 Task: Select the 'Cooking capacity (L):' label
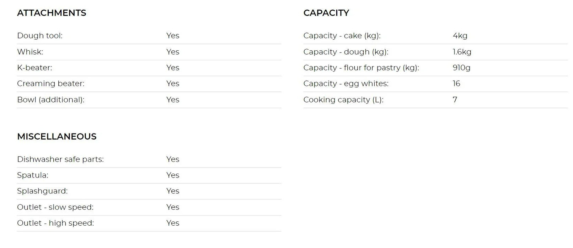pyautogui.click(x=343, y=100)
